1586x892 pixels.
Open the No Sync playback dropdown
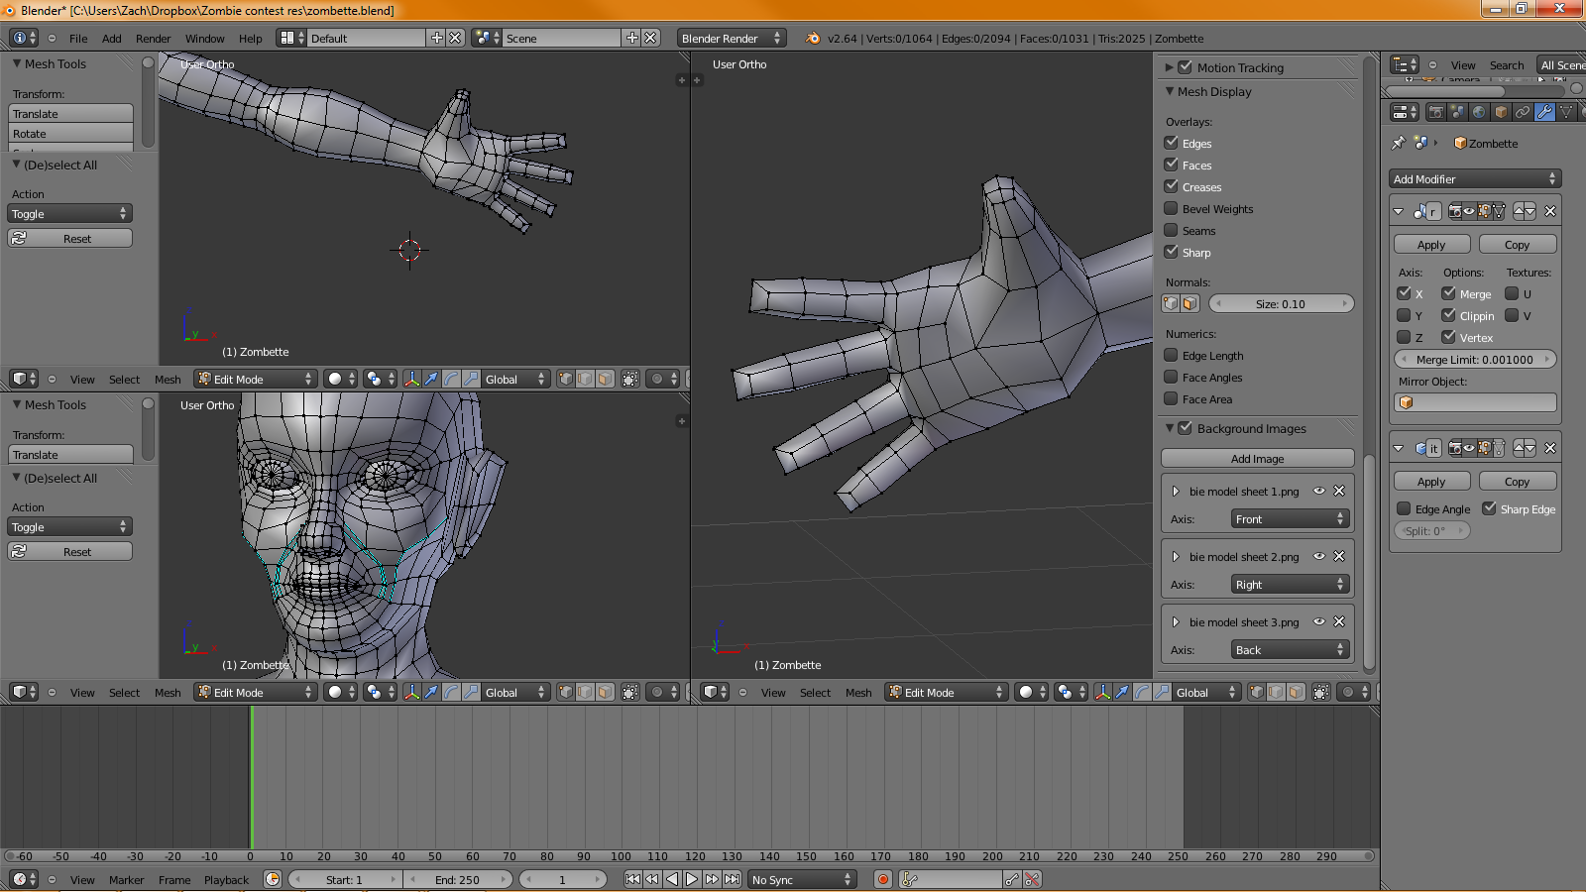(801, 879)
